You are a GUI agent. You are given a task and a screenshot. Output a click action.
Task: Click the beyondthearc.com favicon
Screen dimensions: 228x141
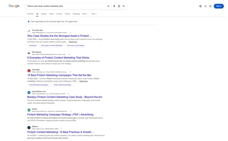tap(29, 92)
